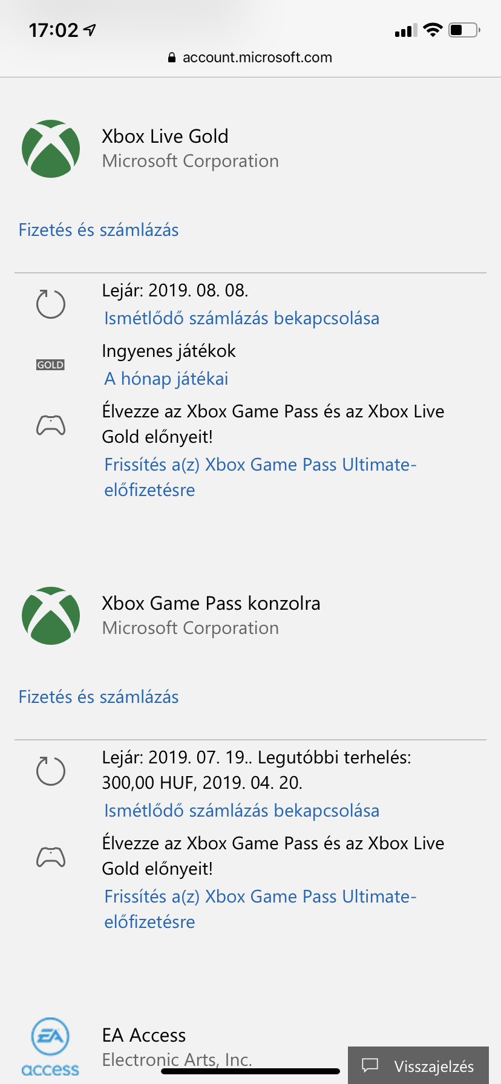Tap the Xbox Game Pass konzolra logo
The width and height of the screenshot is (501, 1084).
[51, 616]
